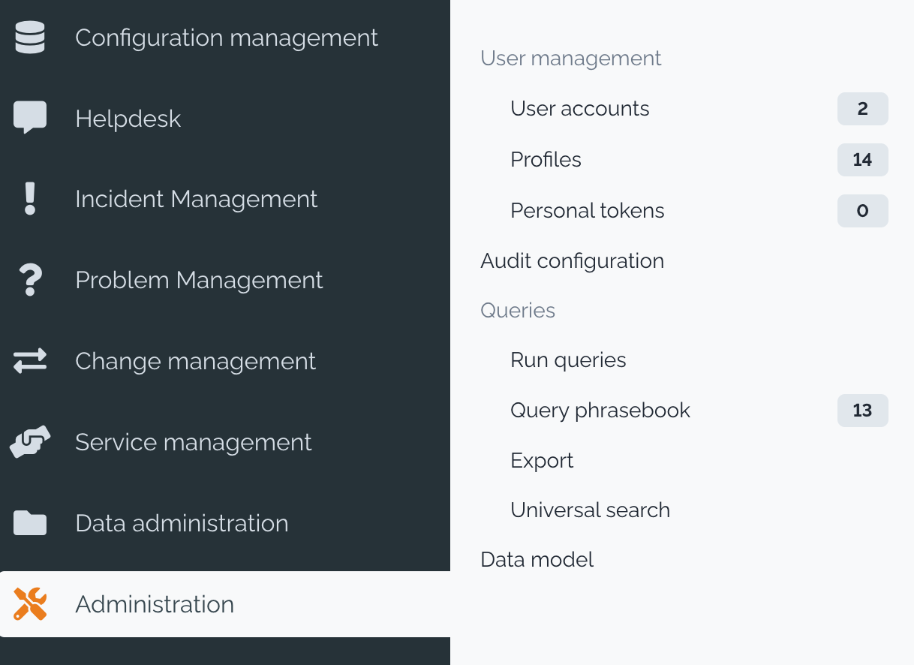Image resolution: width=914 pixels, height=665 pixels.
Task: Open Universal search
Action: [x=590, y=510]
